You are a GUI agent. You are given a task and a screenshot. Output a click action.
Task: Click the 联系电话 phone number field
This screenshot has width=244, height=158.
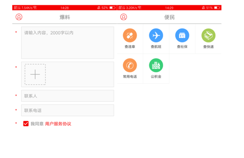pyautogui.click(x=67, y=110)
